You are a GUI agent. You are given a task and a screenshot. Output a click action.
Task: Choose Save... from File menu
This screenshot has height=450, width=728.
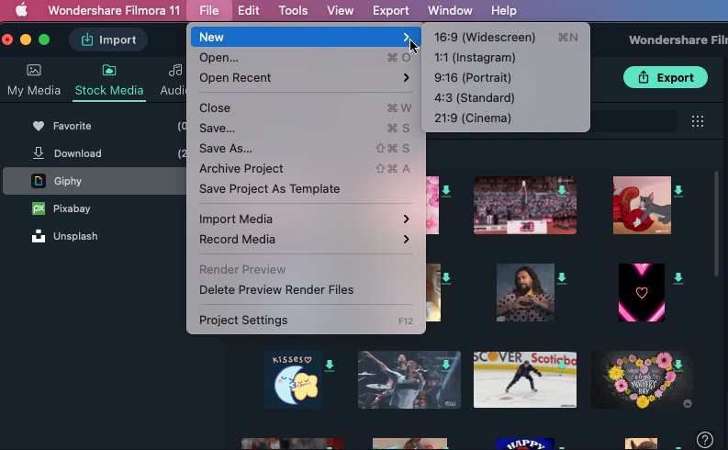pyautogui.click(x=306, y=129)
